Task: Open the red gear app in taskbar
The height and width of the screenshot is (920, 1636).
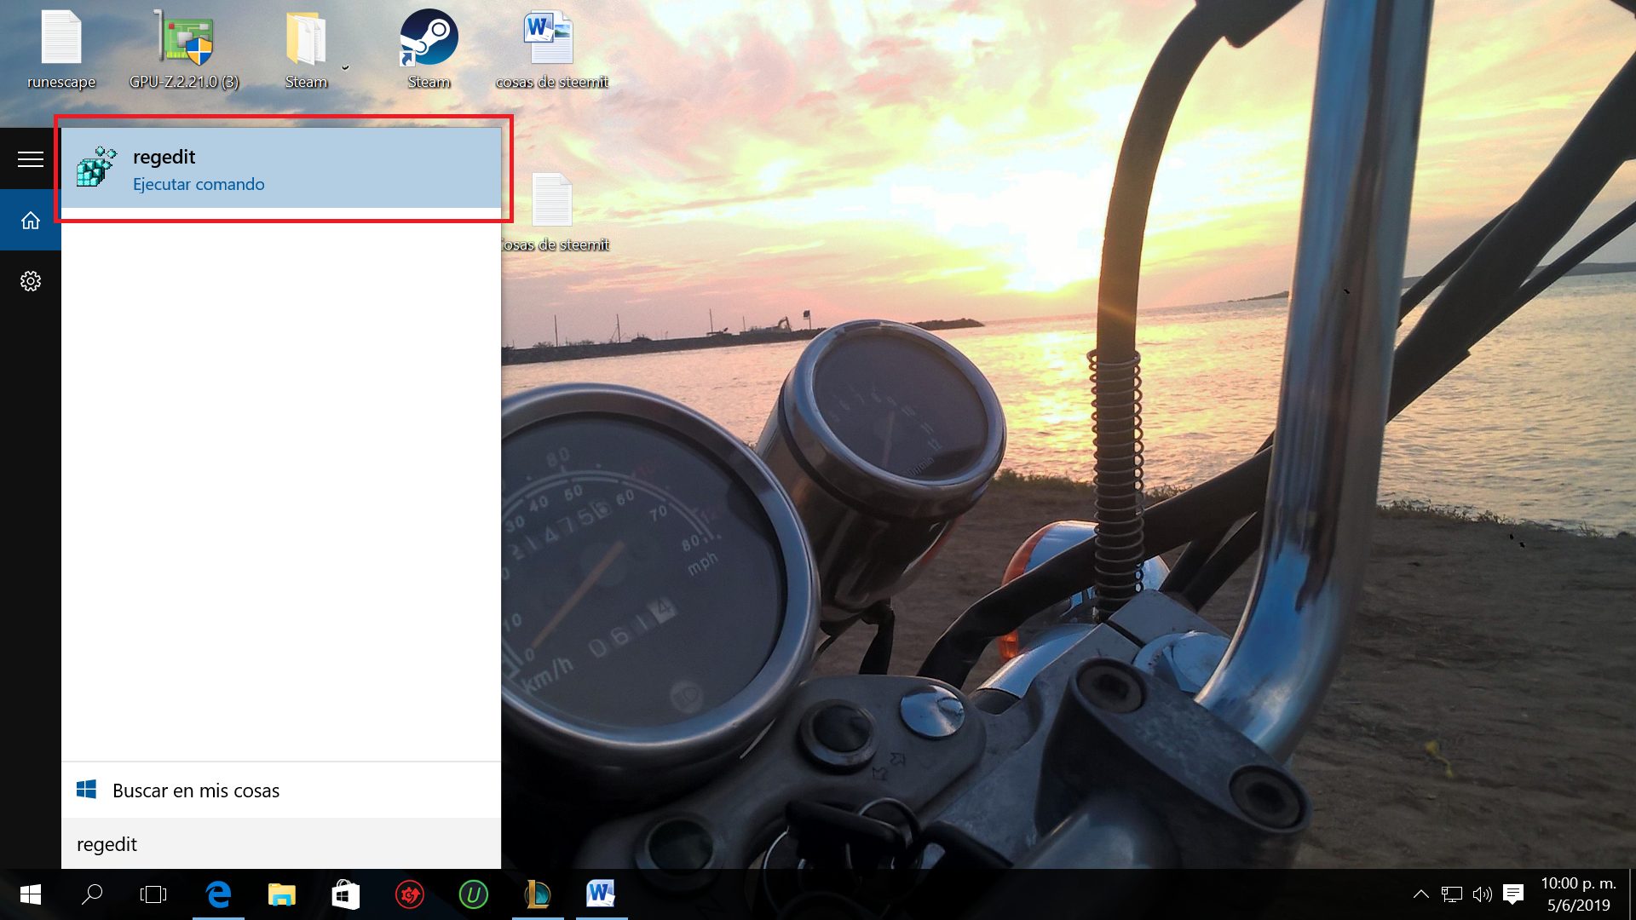Action: pyautogui.click(x=410, y=894)
